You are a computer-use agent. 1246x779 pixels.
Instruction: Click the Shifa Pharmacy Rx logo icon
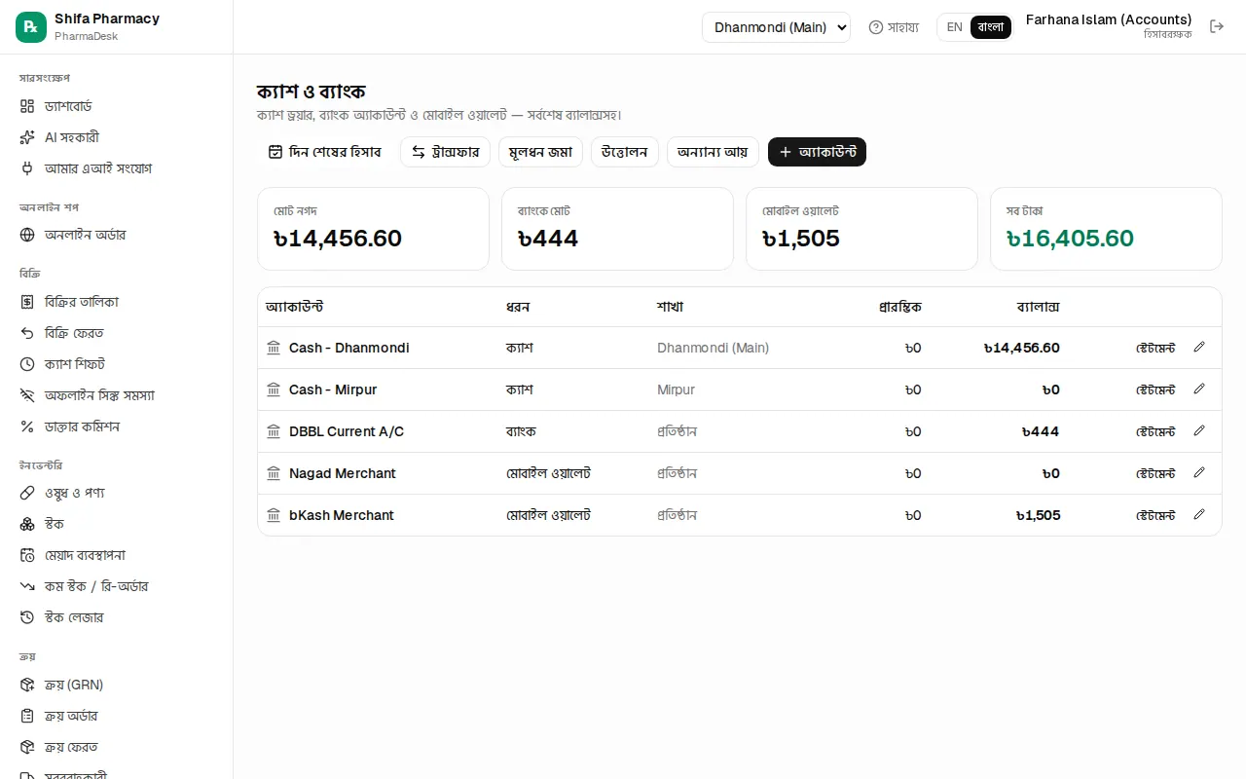(31, 27)
